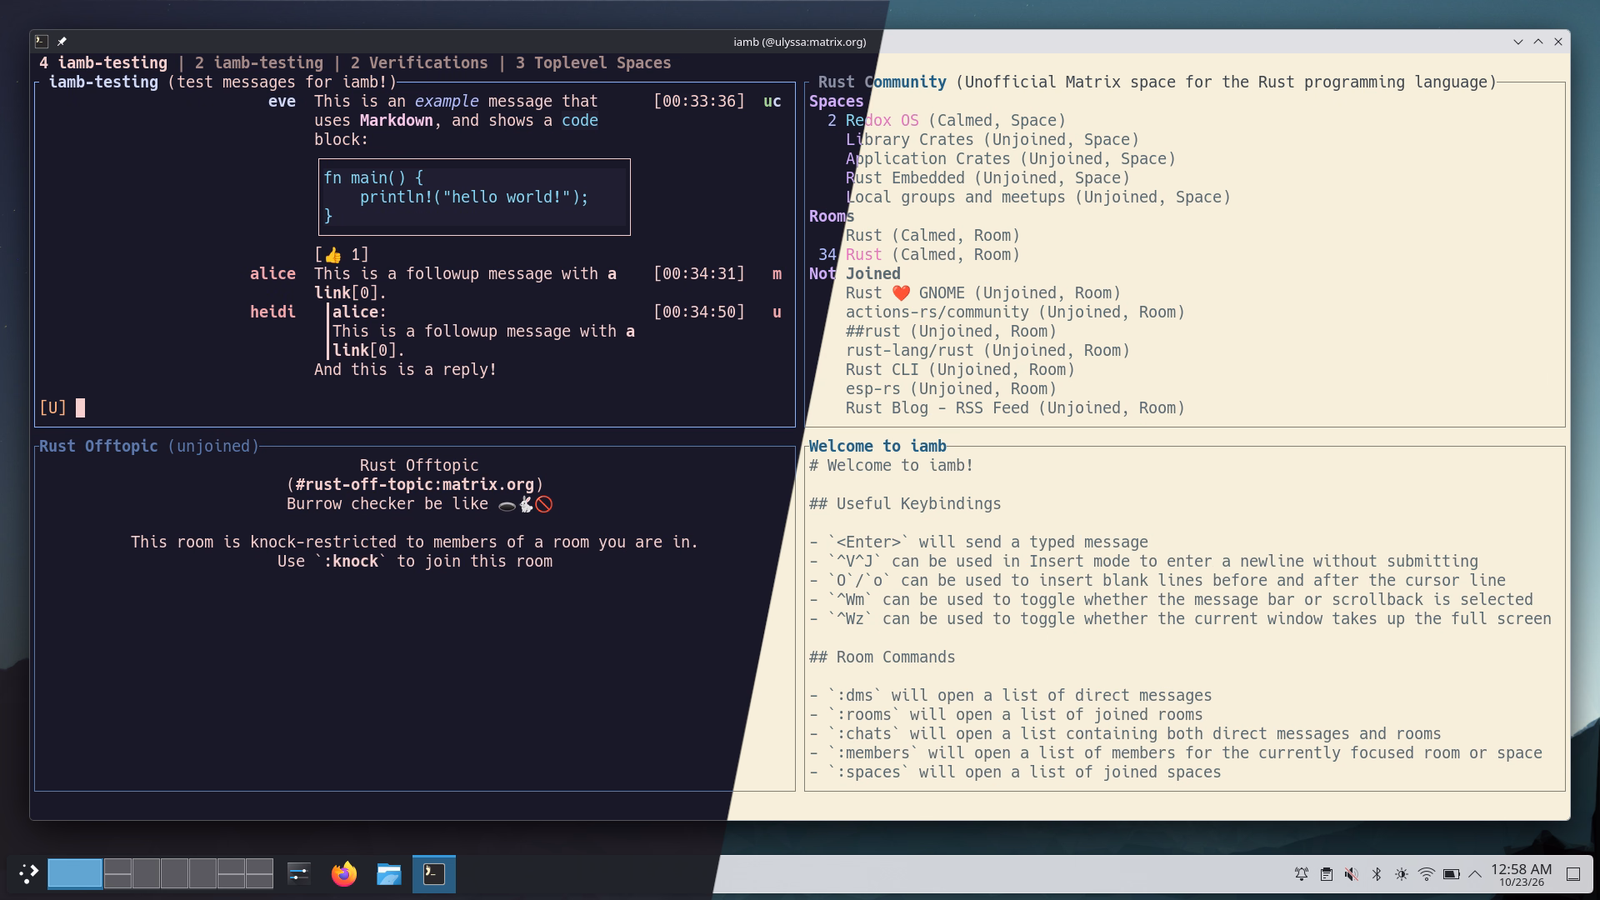Viewport: 1600px width, 900px height.
Task: Toggle the pin window on all desktops icon
Action: (x=62, y=41)
